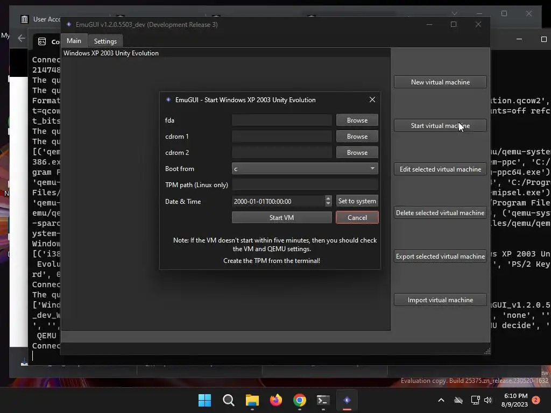
Task: Browse for the cdrom 2 image
Action: 357,152
